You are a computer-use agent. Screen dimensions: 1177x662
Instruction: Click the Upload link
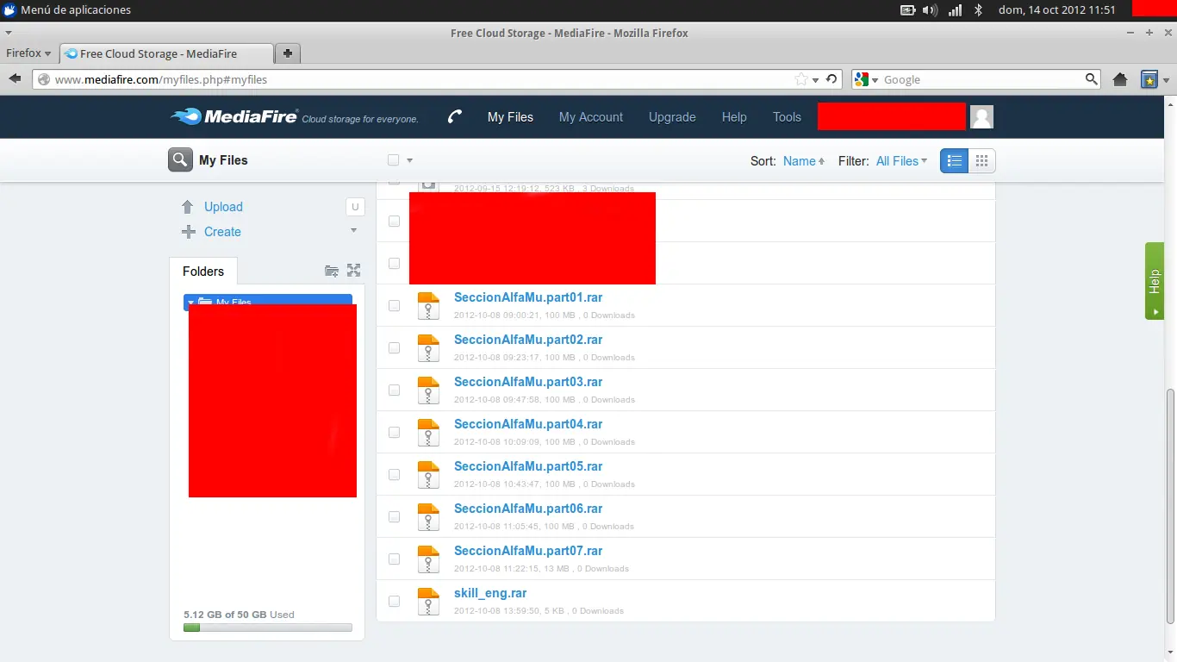(223, 207)
